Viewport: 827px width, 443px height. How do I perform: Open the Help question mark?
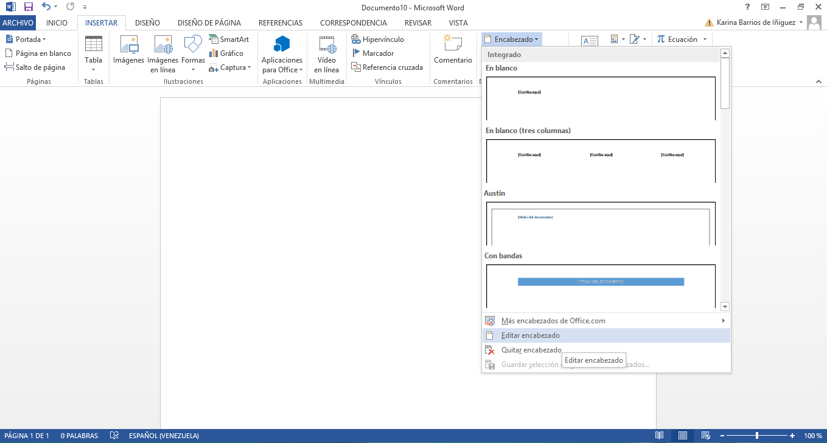tap(747, 7)
